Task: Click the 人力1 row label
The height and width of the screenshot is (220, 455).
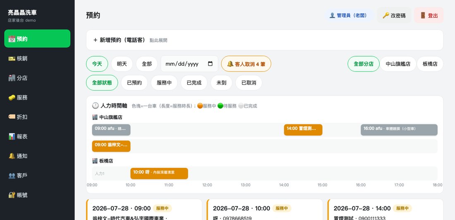Action: pos(100,174)
